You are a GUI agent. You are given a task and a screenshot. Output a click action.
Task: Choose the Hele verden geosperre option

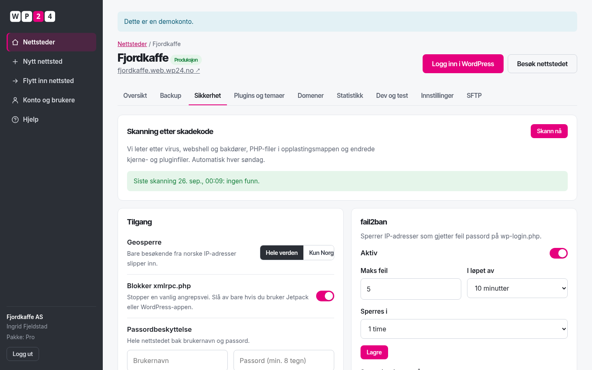[x=282, y=253]
